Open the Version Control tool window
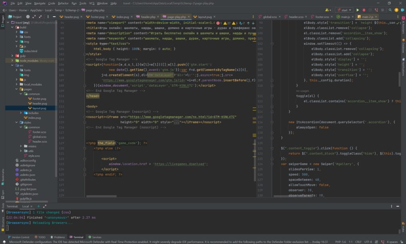This screenshot has width=406, height=244. [x=21, y=237]
